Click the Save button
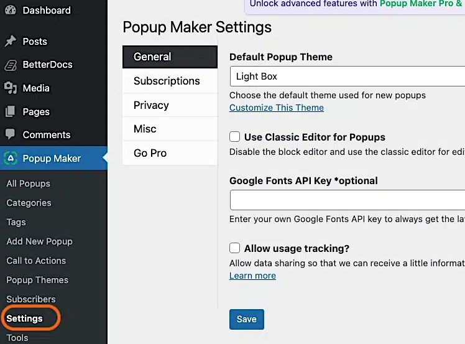Viewport: 465px width, 344px height. [246, 319]
